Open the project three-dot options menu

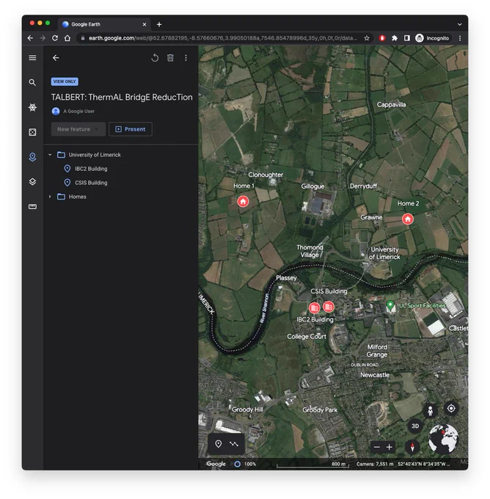coord(186,57)
